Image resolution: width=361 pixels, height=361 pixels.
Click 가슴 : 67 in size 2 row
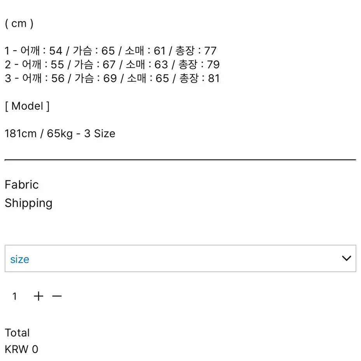click(95, 65)
